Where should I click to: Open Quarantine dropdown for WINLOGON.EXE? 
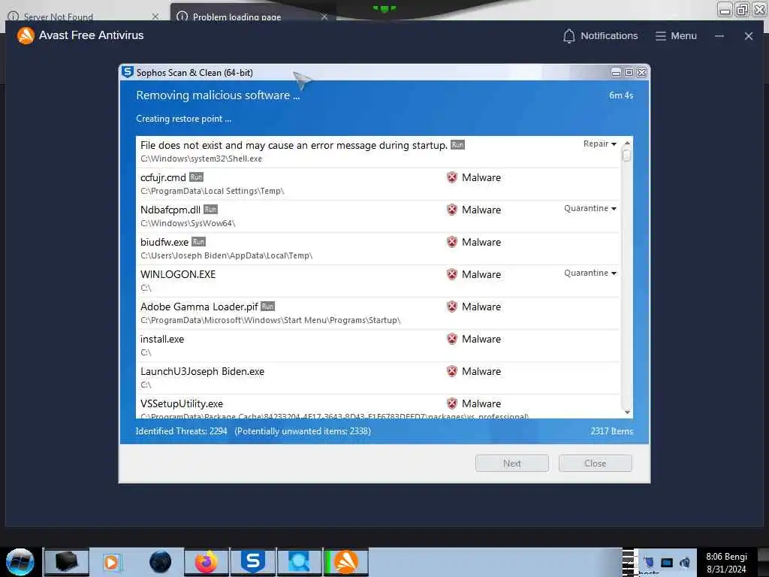[590, 273]
